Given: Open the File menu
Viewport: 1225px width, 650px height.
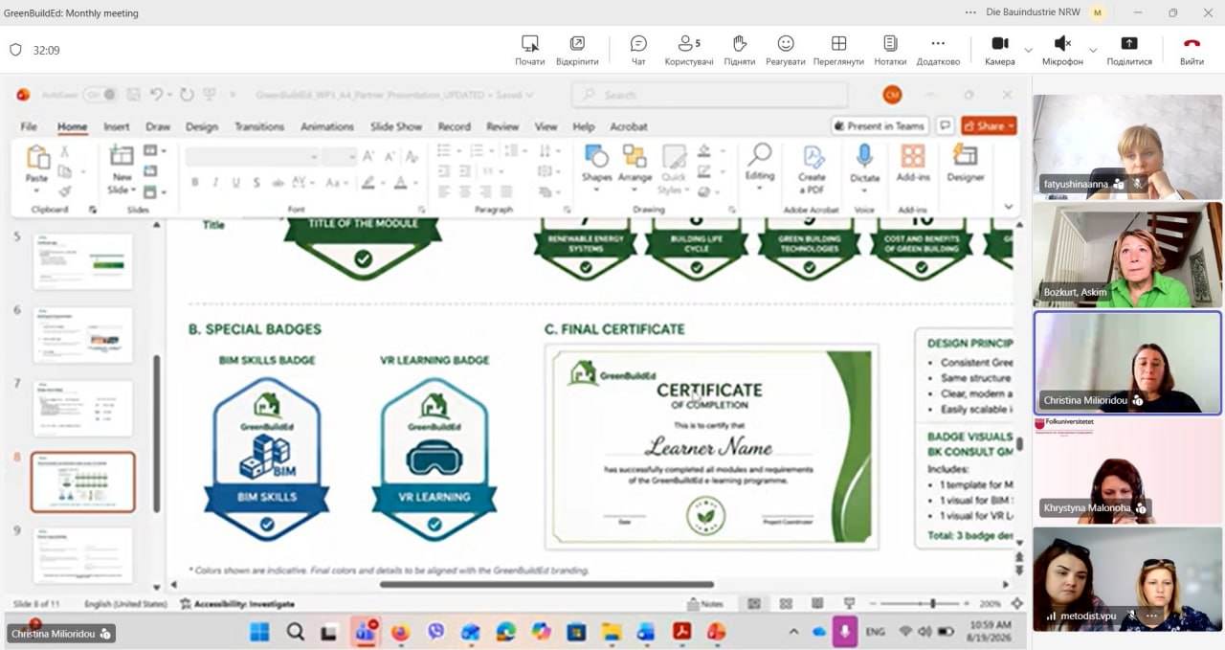Looking at the screenshot, I should click(29, 126).
